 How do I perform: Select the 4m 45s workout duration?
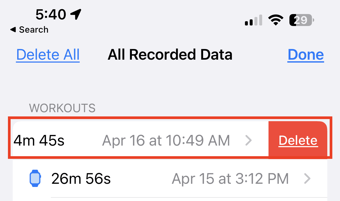39,141
